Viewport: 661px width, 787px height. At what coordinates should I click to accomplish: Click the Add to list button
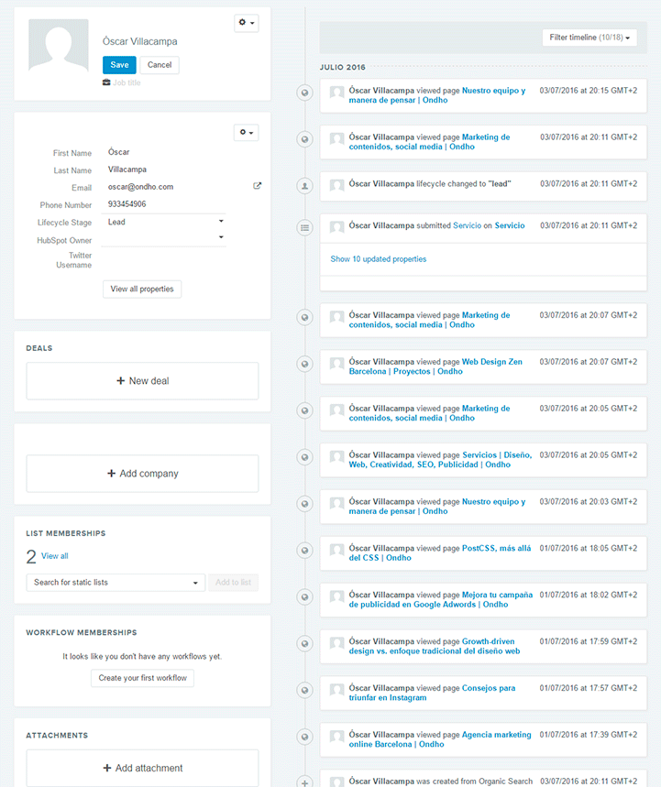(x=233, y=583)
